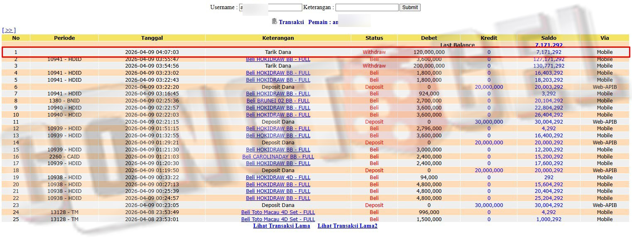Open Beli BRUNEI 02 BB - FULL link
Screen dimensions: 632x241
coord(278,101)
